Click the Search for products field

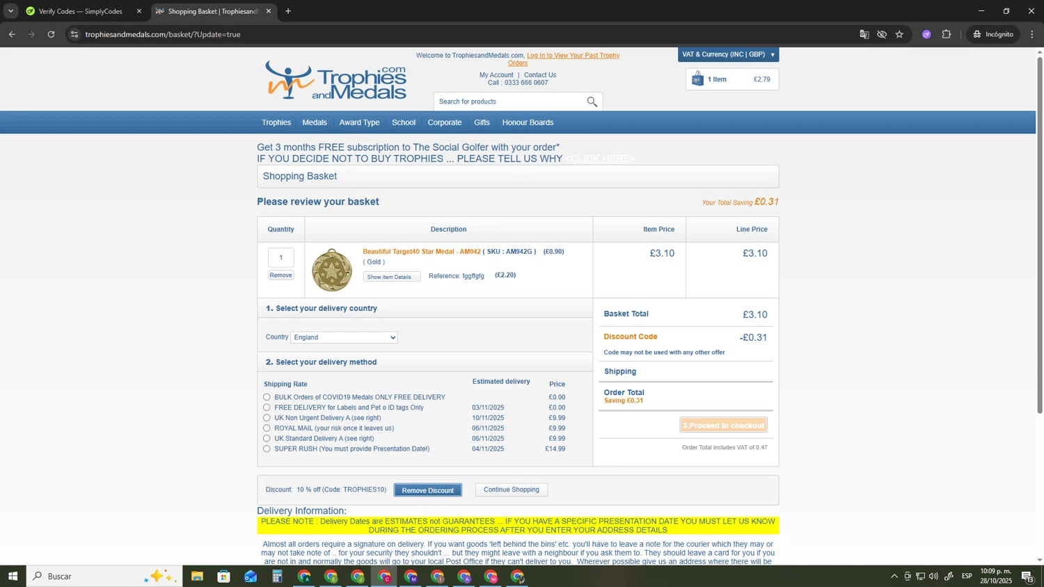(x=510, y=102)
